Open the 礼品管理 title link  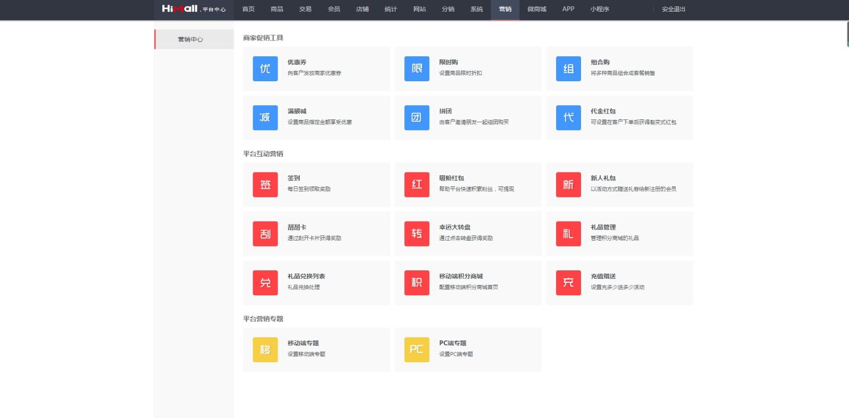(x=603, y=227)
